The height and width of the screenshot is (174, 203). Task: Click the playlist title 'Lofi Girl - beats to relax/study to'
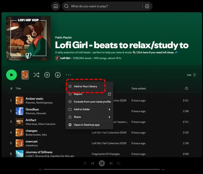pos(122,45)
